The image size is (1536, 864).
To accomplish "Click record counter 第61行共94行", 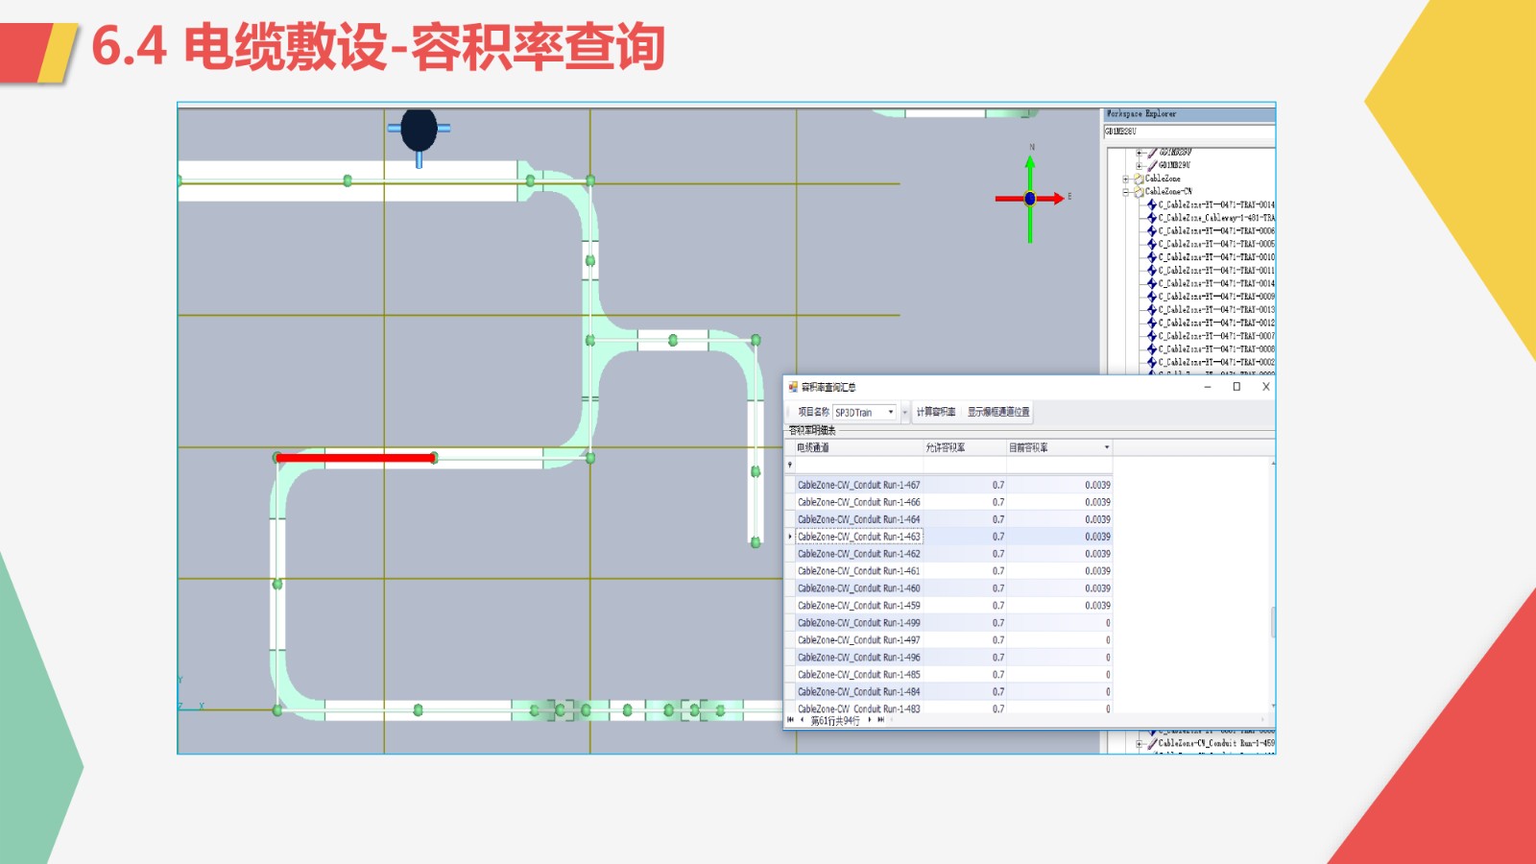I will click(835, 721).
